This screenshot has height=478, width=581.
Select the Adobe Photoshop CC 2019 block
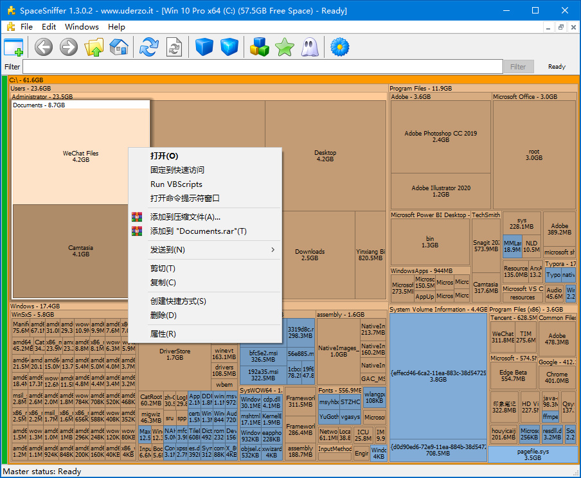click(x=440, y=136)
